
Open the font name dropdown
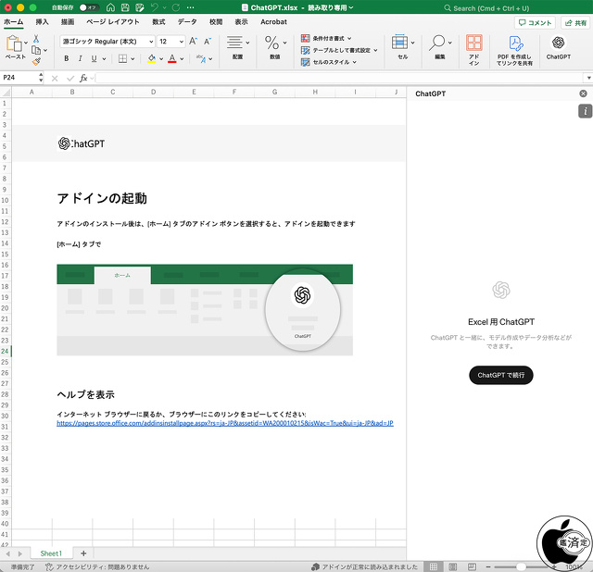tap(151, 42)
